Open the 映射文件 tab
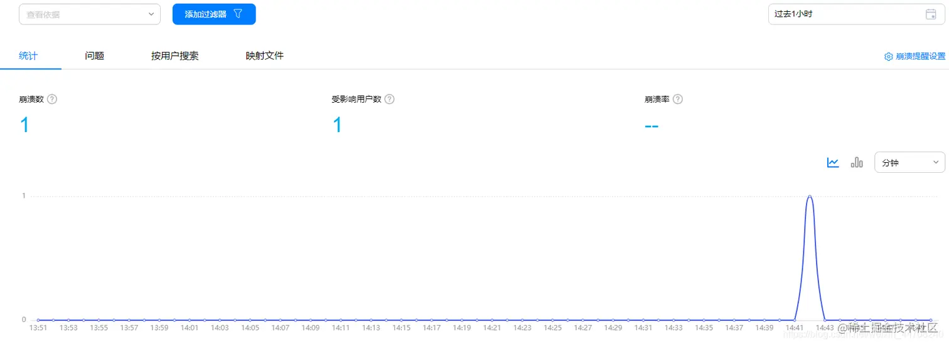Screen dimensions: 949x345 pos(264,56)
